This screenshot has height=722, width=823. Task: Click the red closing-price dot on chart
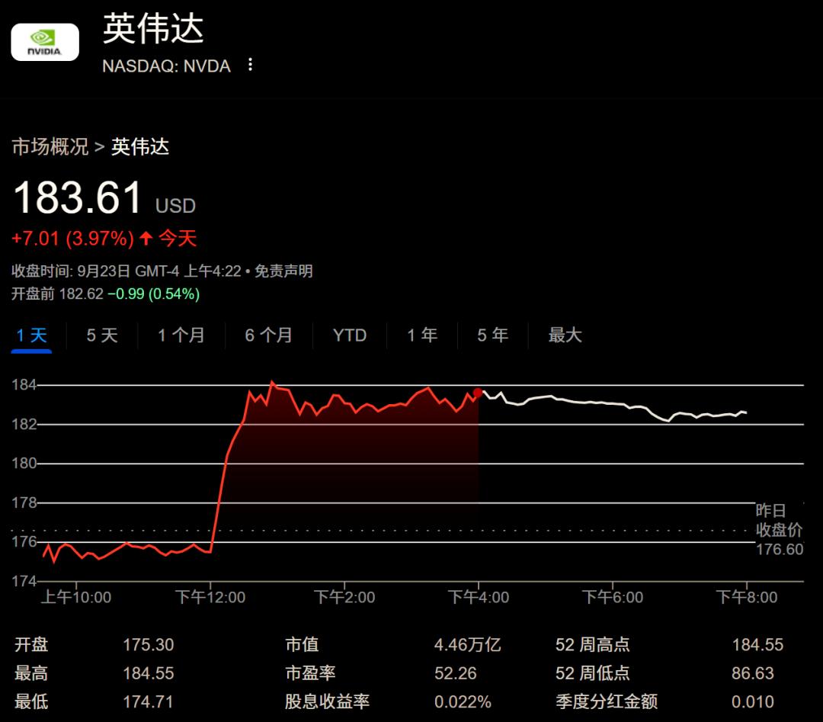(478, 393)
